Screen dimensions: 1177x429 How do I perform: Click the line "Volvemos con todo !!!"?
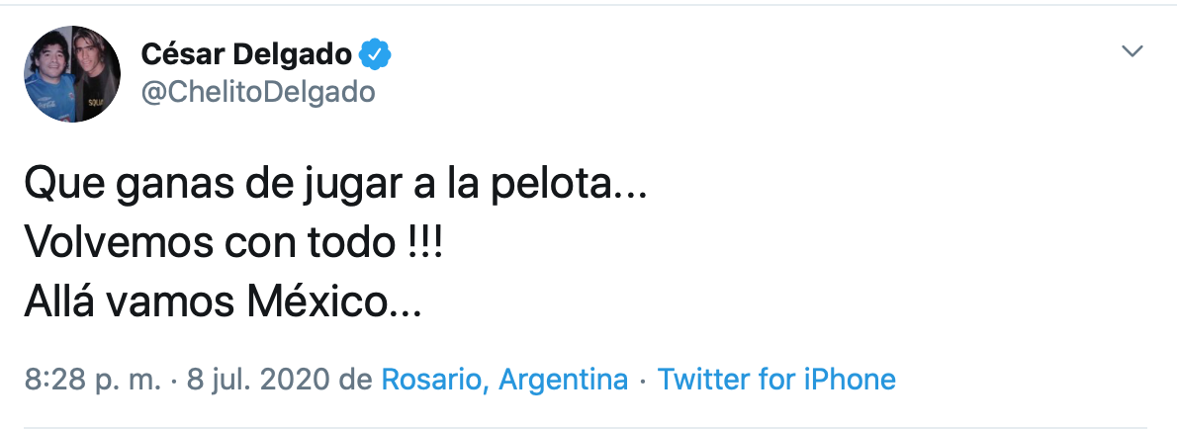(x=232, y=246)
